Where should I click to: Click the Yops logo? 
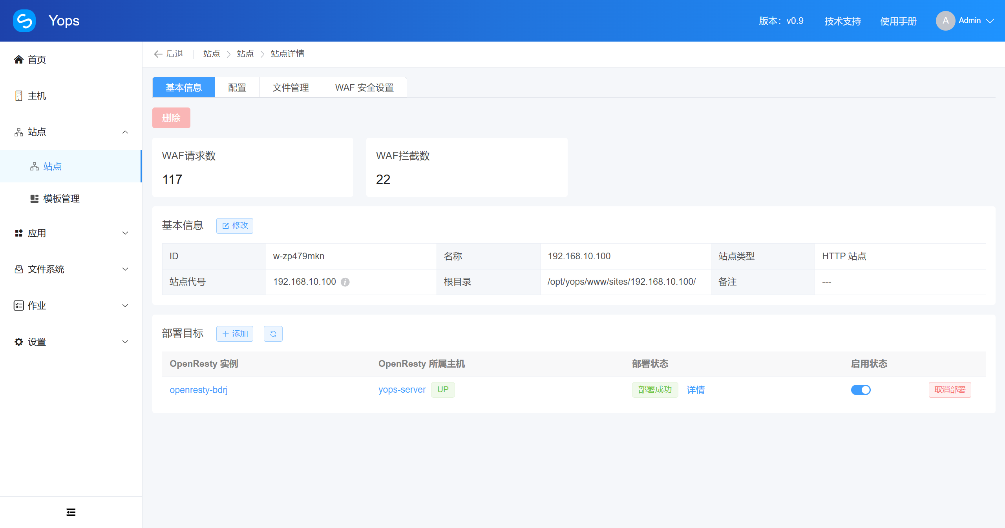(x=24, y=20)
